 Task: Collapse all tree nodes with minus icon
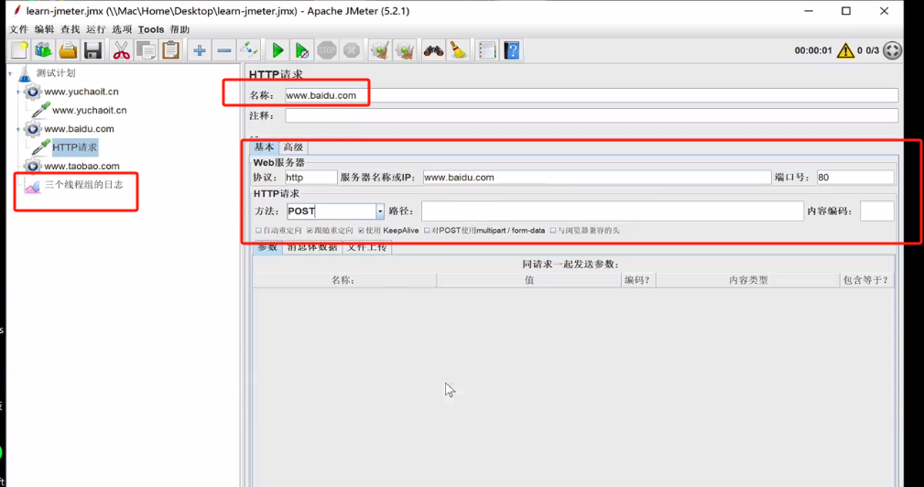(x=224, y=50)
